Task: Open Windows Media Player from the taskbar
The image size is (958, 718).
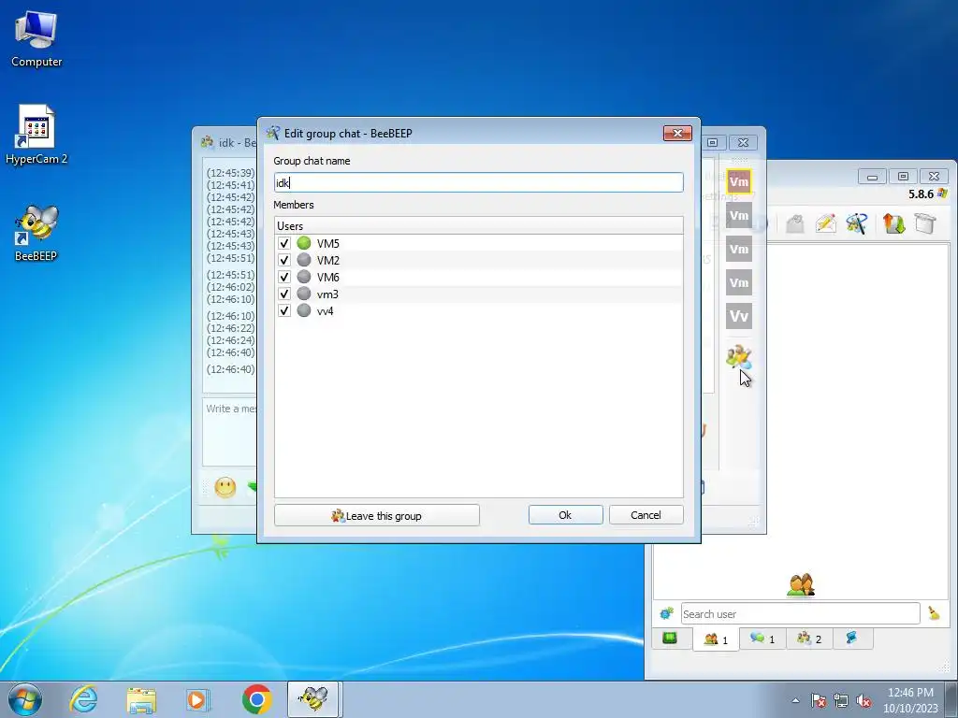Action: [x=197, y=699]
